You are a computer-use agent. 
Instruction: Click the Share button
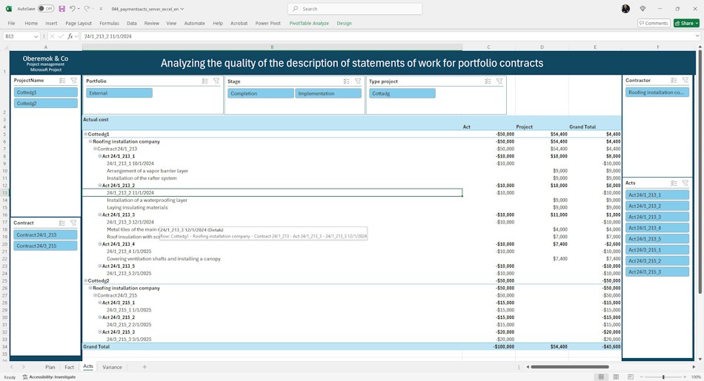(686, 23)
